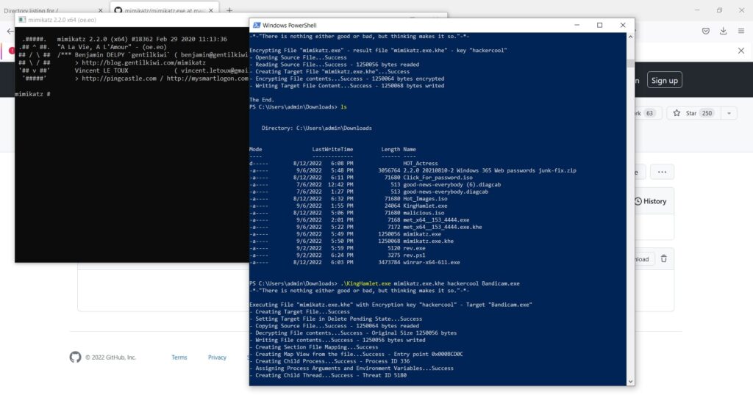Maximize the Windows PowerShell window
Image resolution: width=753 pixels, height=403 pixels.
tap(599, 26)
